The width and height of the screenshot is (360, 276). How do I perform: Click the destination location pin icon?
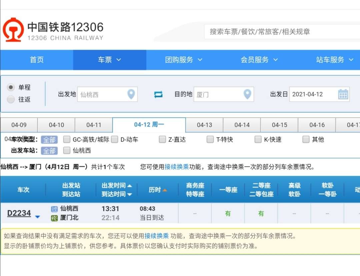[247, 94]
